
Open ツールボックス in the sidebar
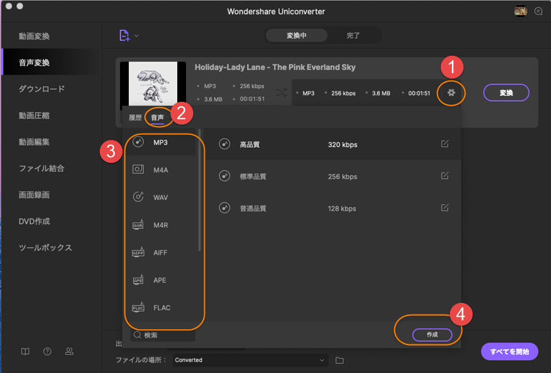click(45, 248)
